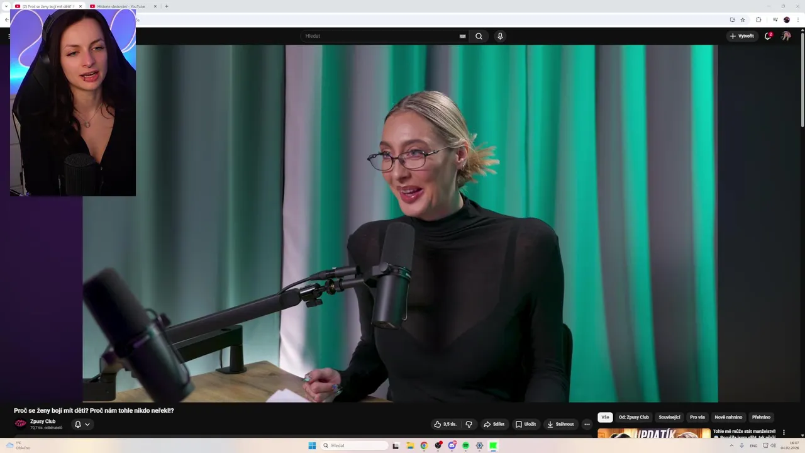The image size is (805, 453).
Task: Select the Vše filter chip
Action: [605, 417]
